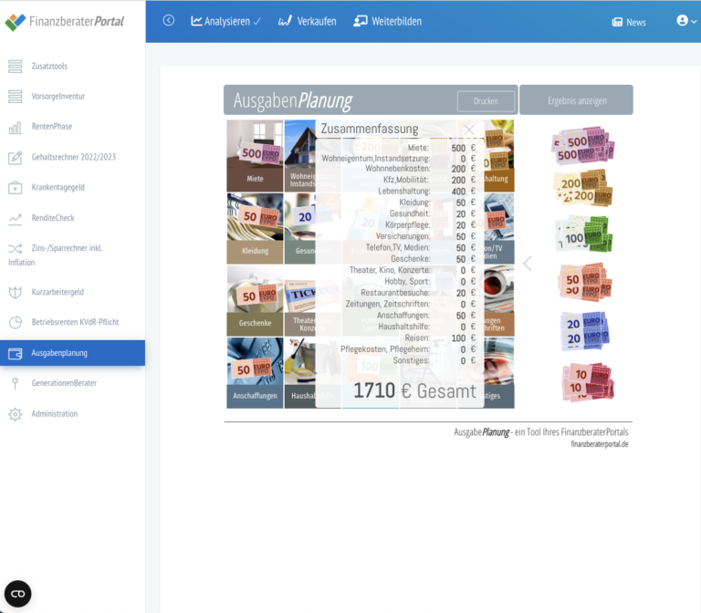Click the GenerationenBerater pin icon
Screen dimensions: 701x613
(16, 383)
